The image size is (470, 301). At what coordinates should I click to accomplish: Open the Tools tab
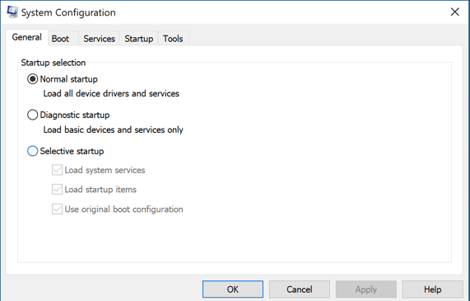click(x=173, y=39)
